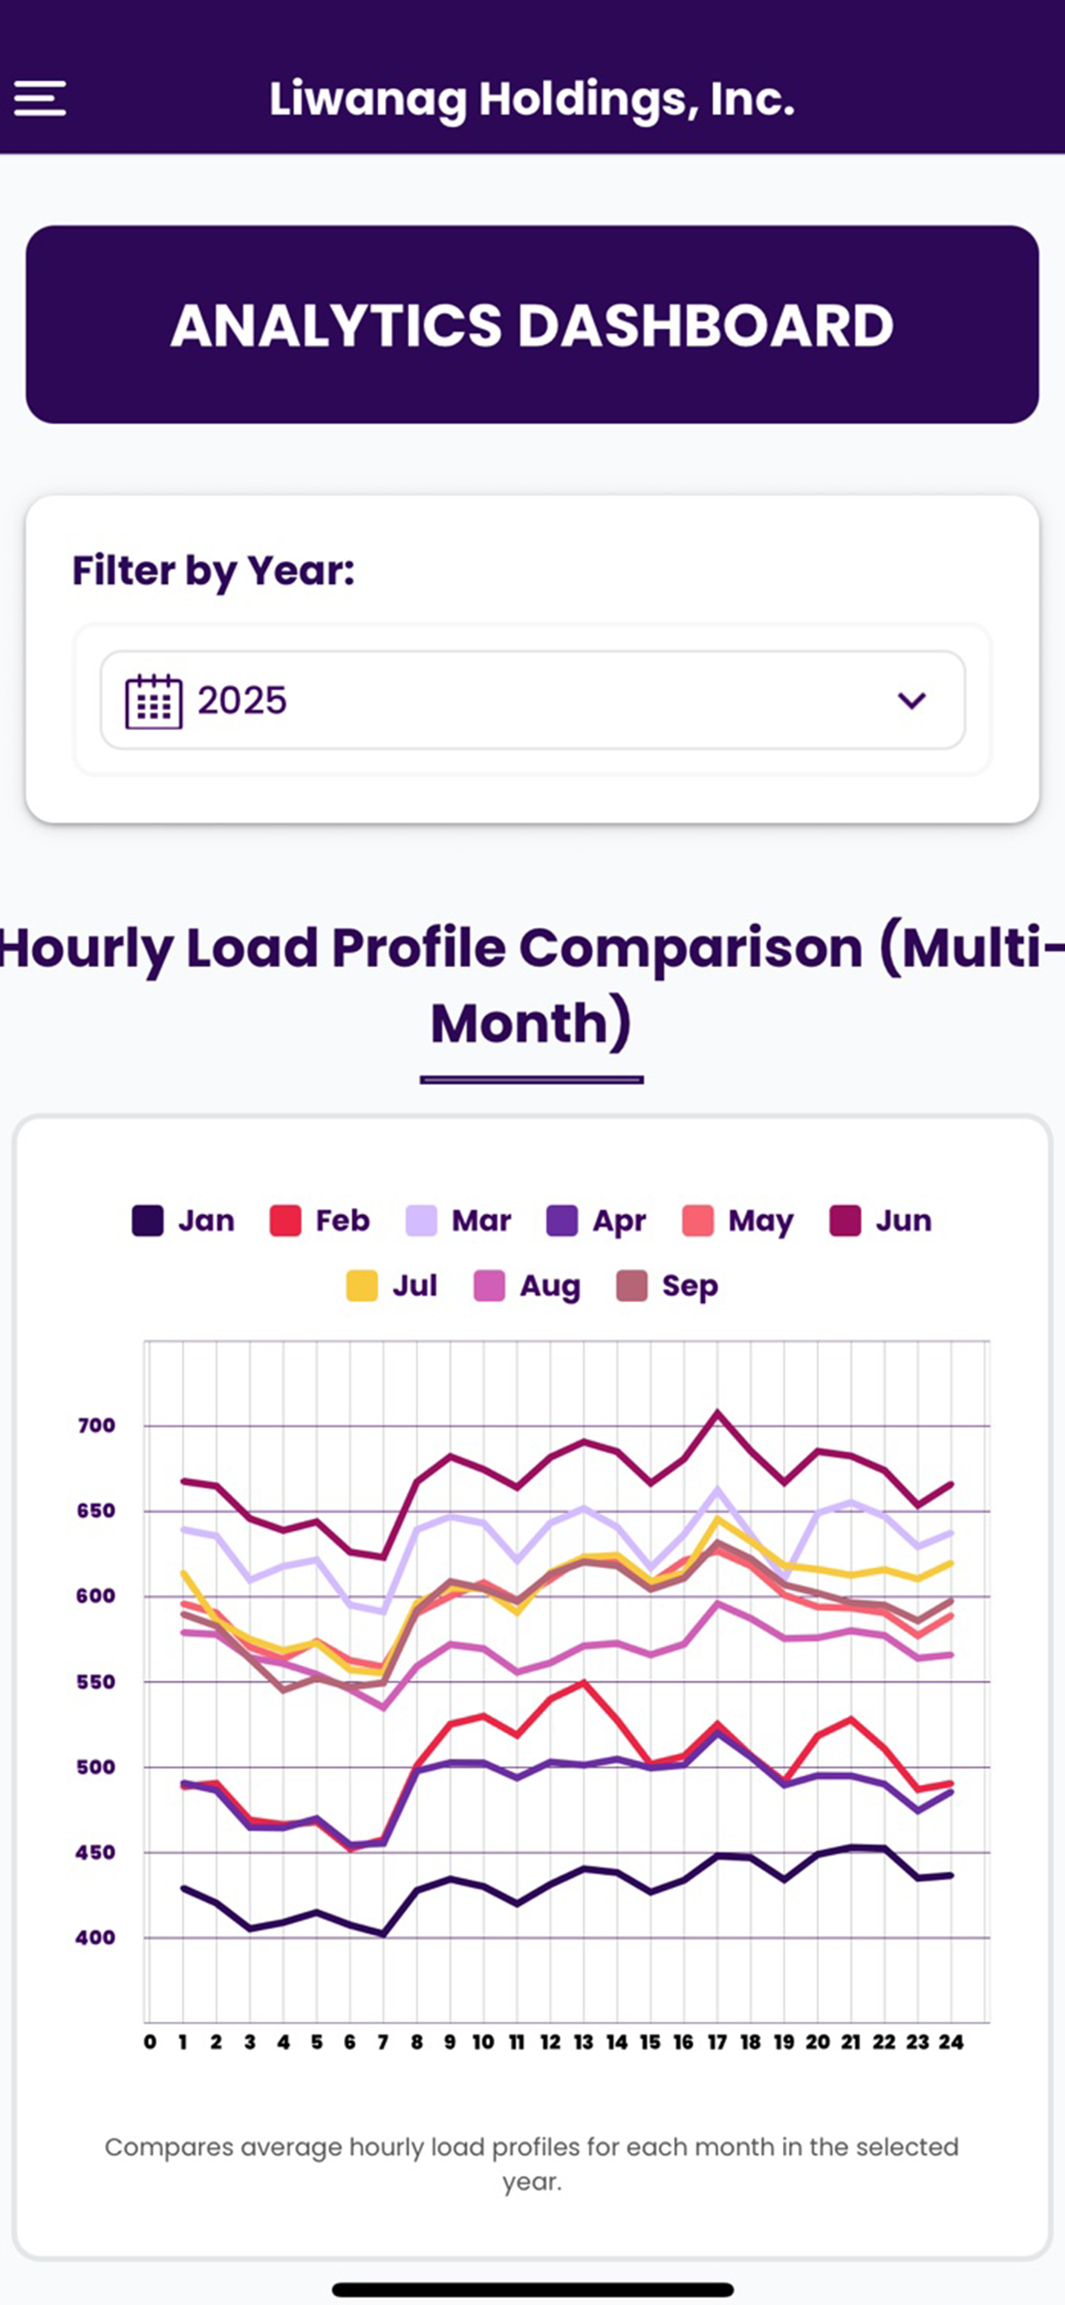This screenshot has width=1065, height=2305.
Task: Click the hour 12 x-axis label
Action: click(550, 2042)
